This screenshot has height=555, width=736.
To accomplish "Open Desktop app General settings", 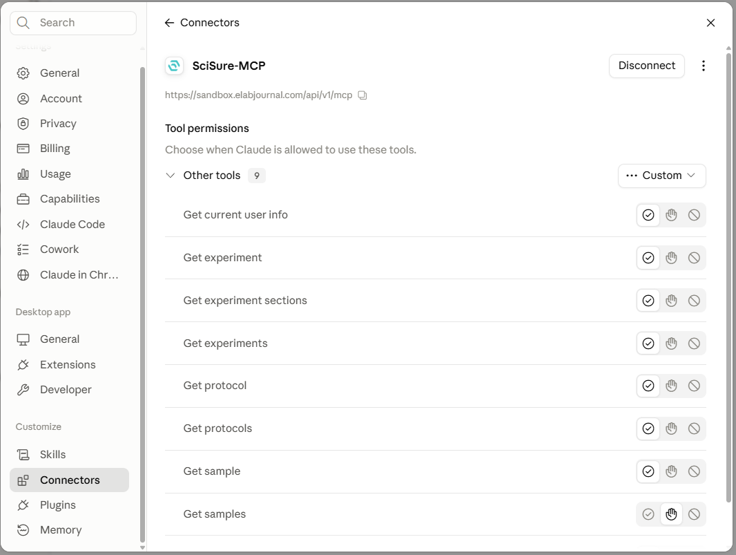I will tap(70, 339).
